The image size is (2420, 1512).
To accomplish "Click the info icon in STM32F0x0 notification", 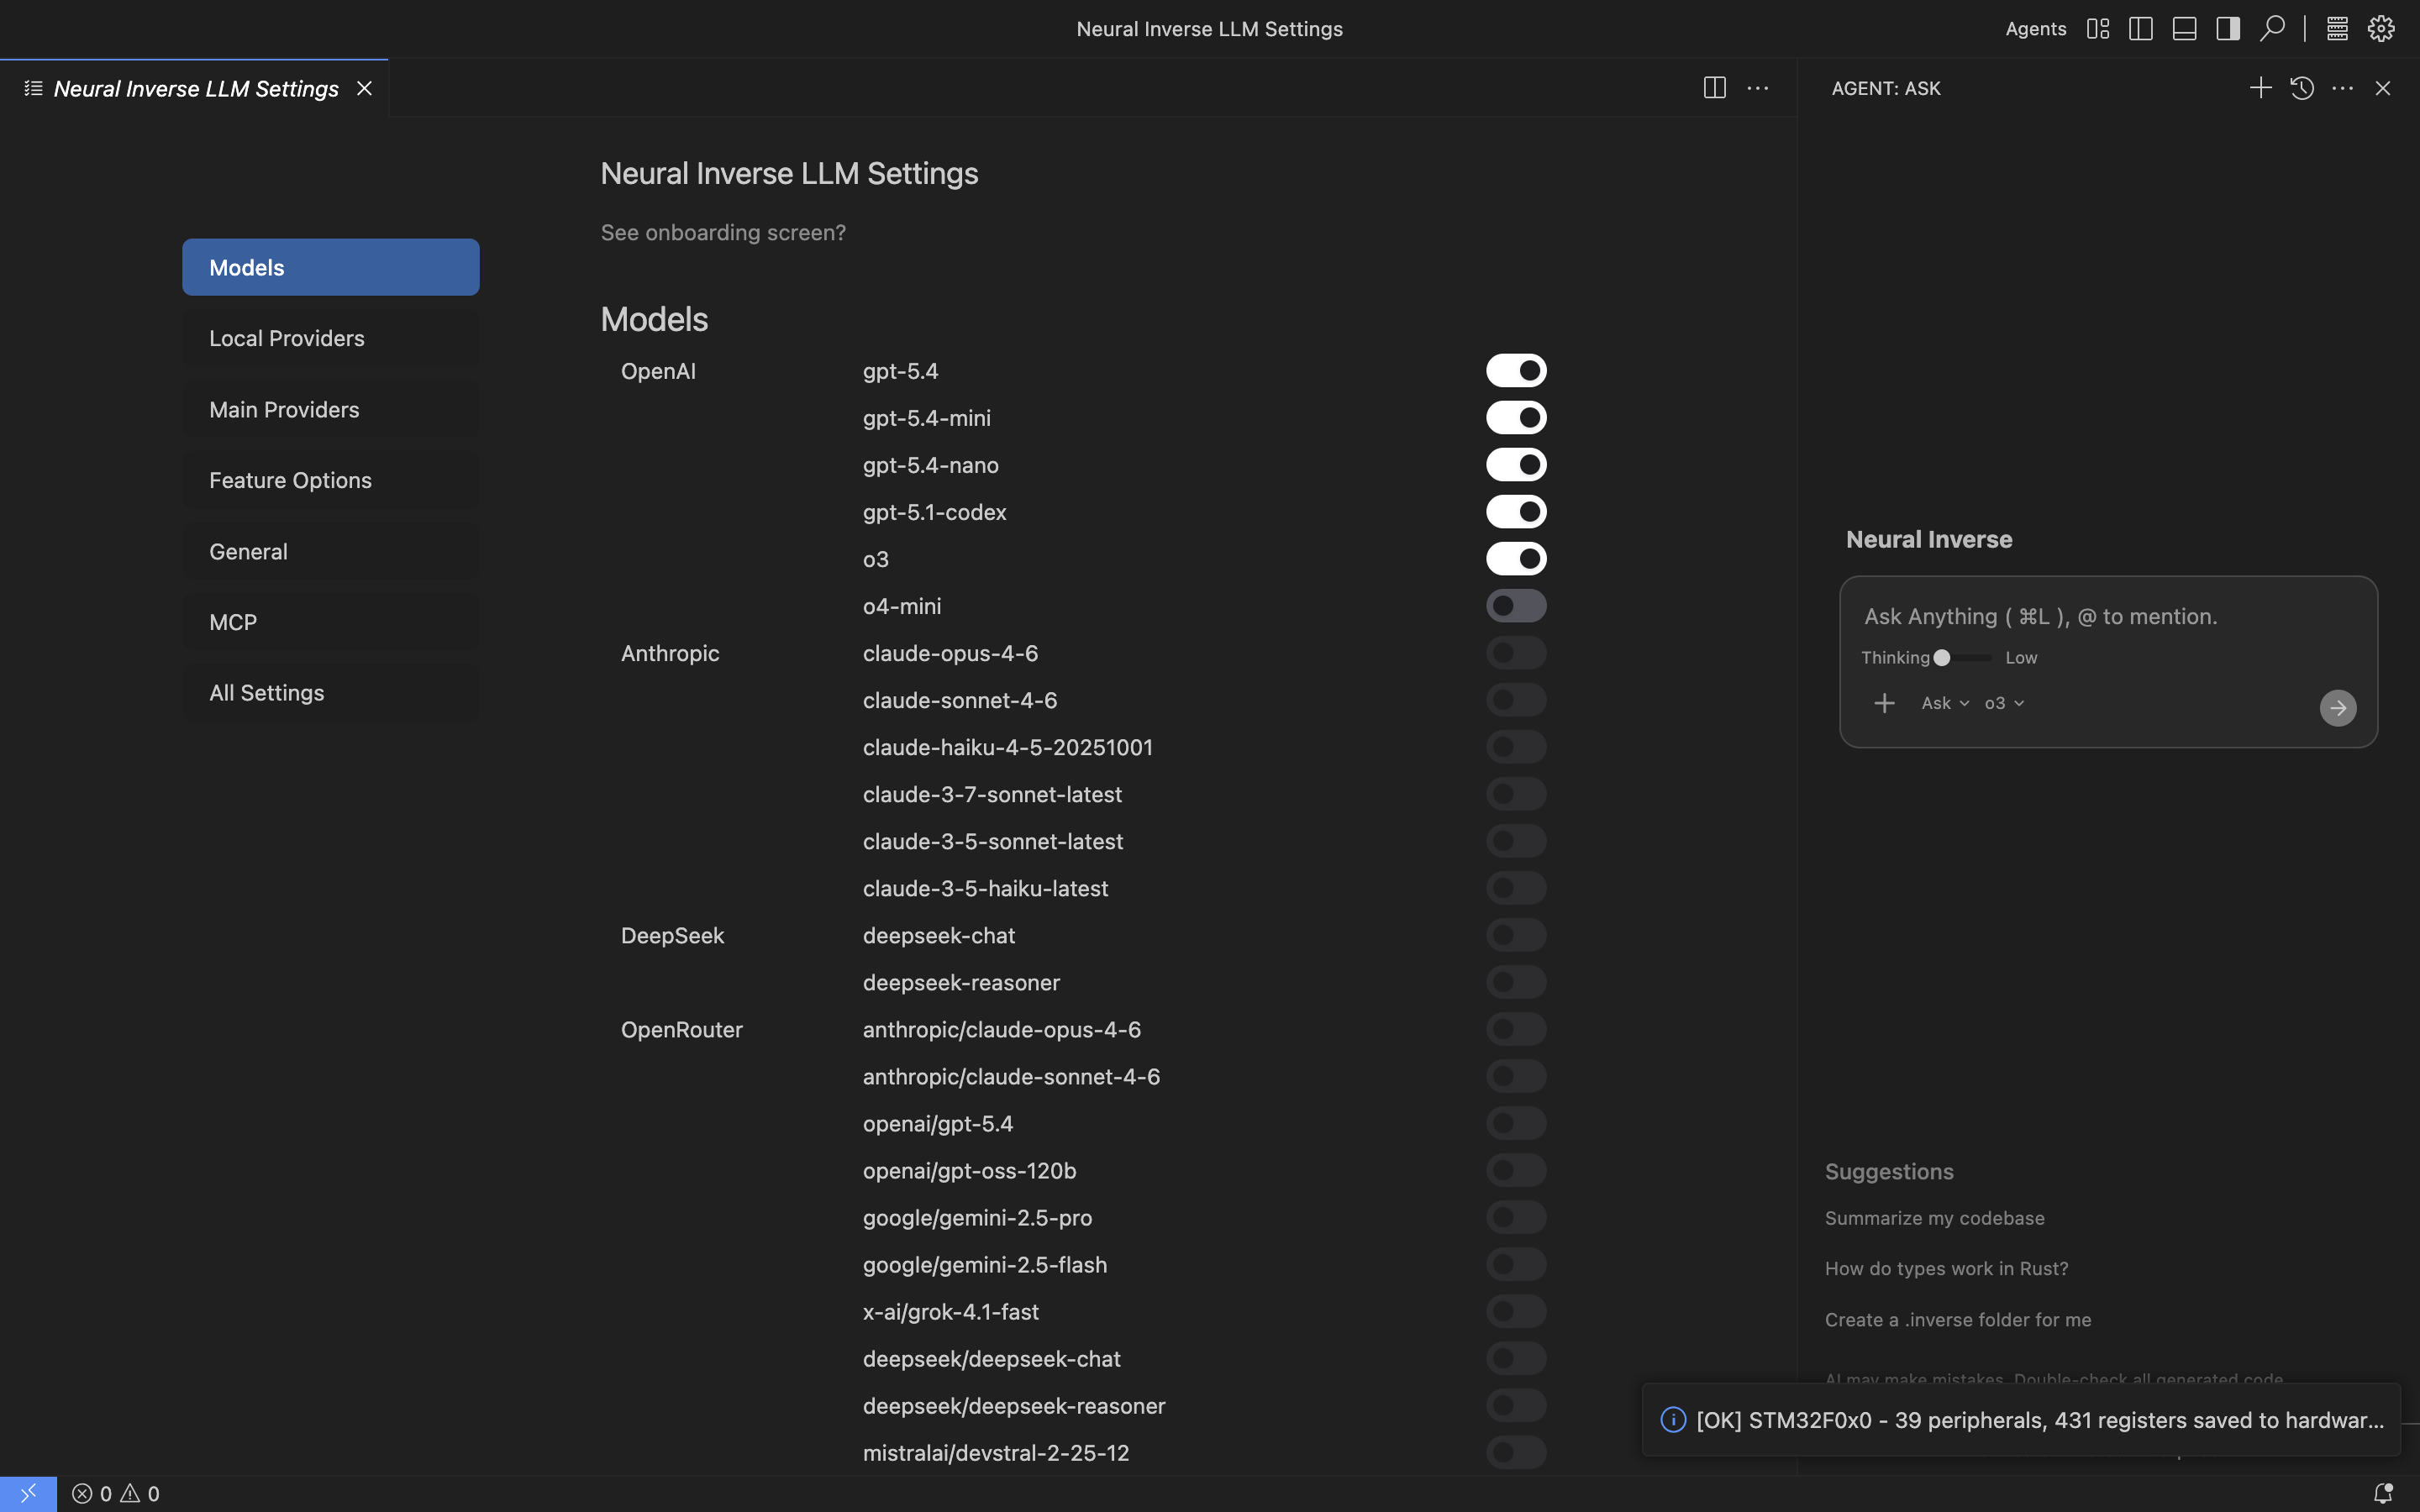I will [1673, 1420].
